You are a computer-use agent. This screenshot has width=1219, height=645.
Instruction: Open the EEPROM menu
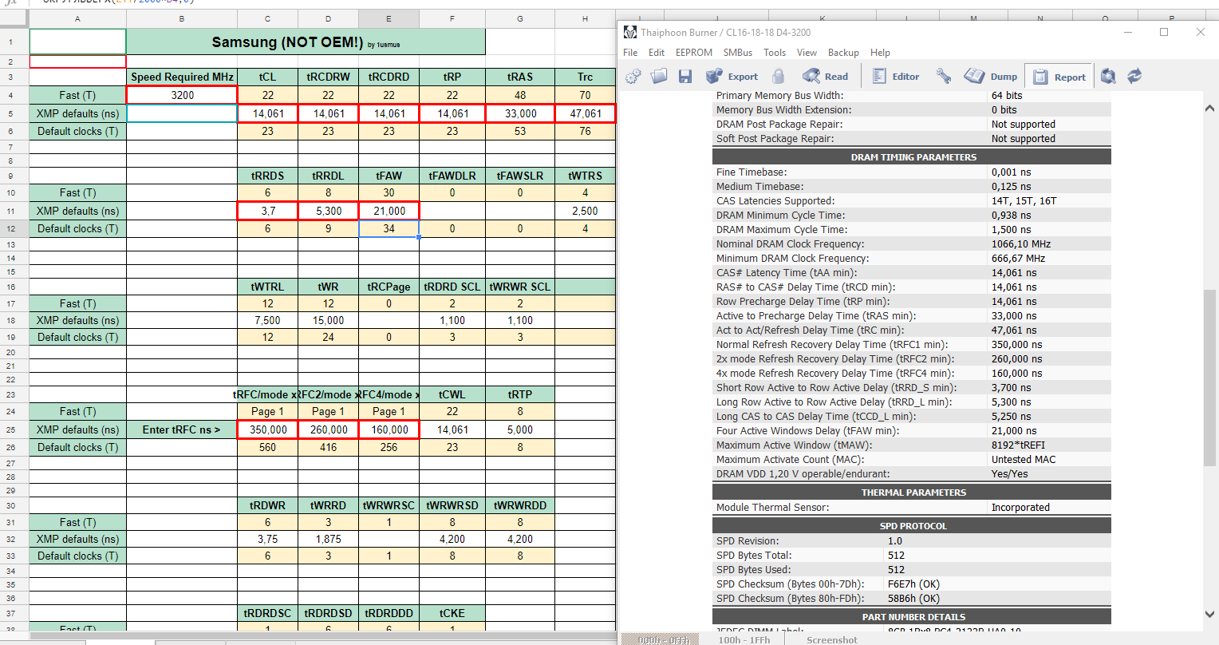pos(694,53)
